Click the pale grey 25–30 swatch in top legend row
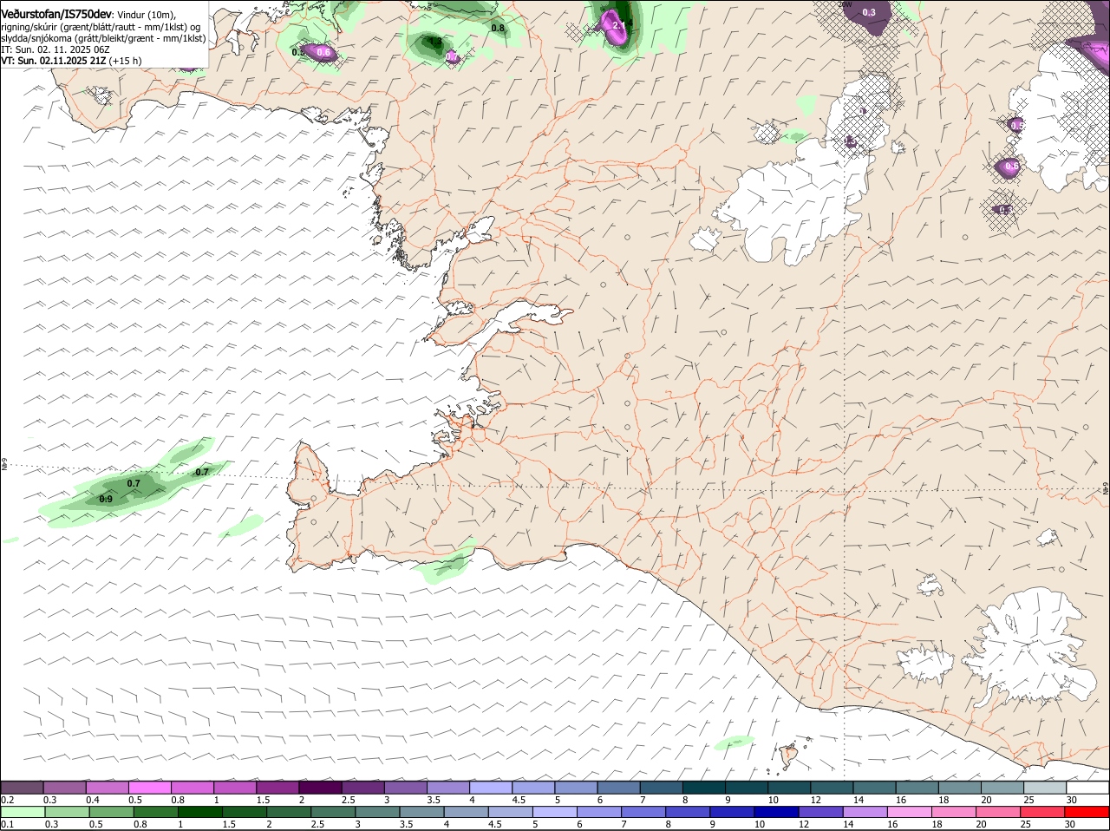 [1046, 787]
